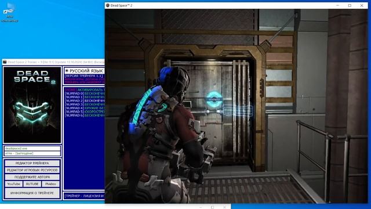Click the [HOME] activate trainer line
This screenshot has height=209, width=371.
(x=85, y=90)
